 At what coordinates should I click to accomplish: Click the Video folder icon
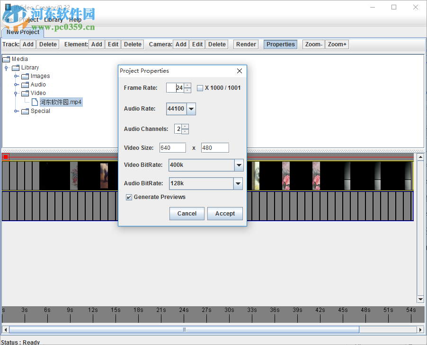point(25,93)
